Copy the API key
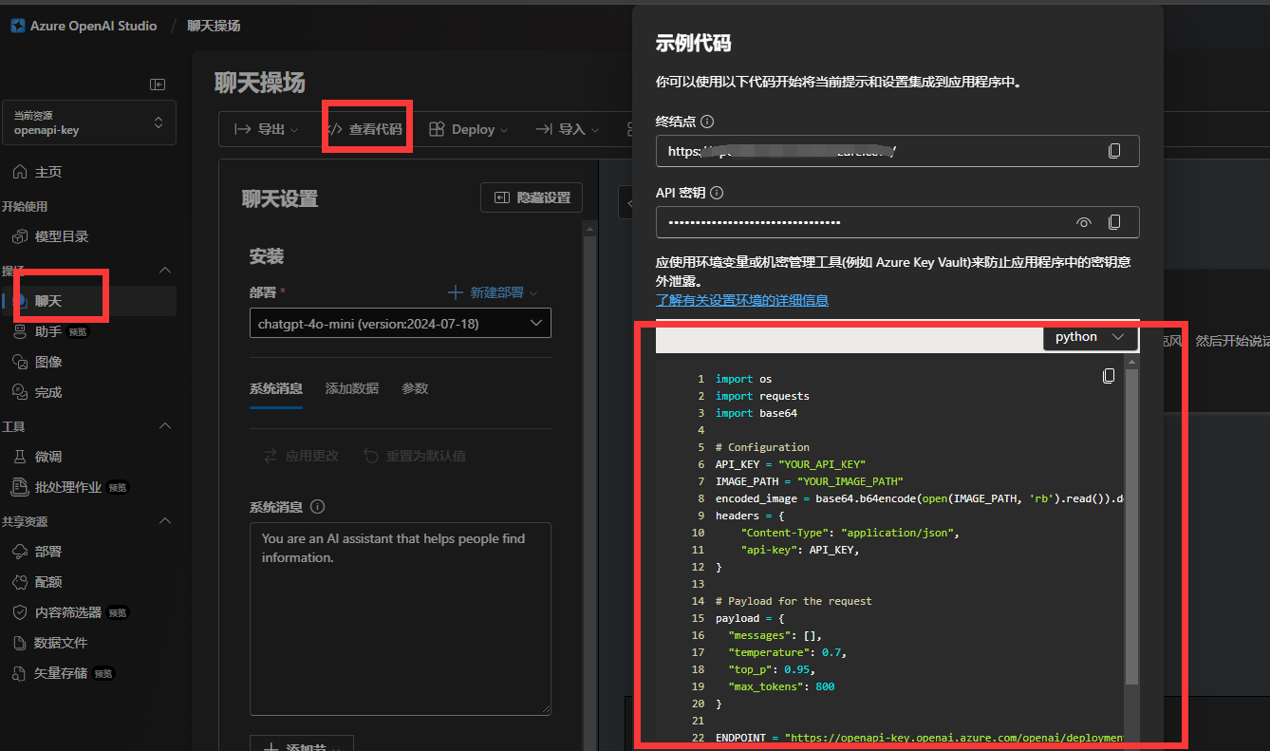Screen dimensions: 1270x751 point(1114,222)
